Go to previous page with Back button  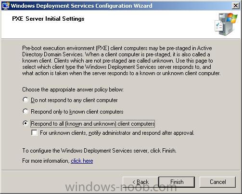click(140, 182)
